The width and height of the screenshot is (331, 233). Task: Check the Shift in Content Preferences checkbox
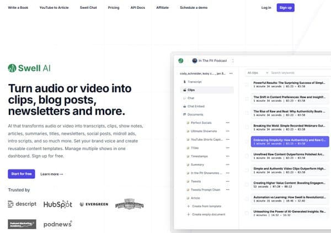click(x=247, y=99)
